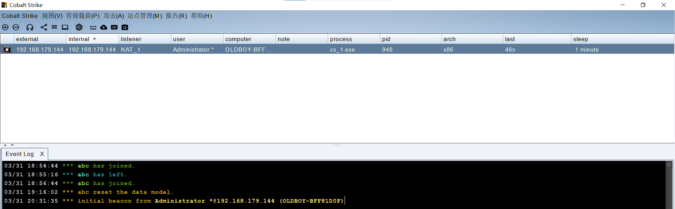Open the 攻击(A) menu

(114, 16)
